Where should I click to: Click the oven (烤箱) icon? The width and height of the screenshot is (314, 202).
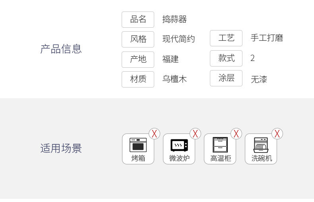point(138,145)
